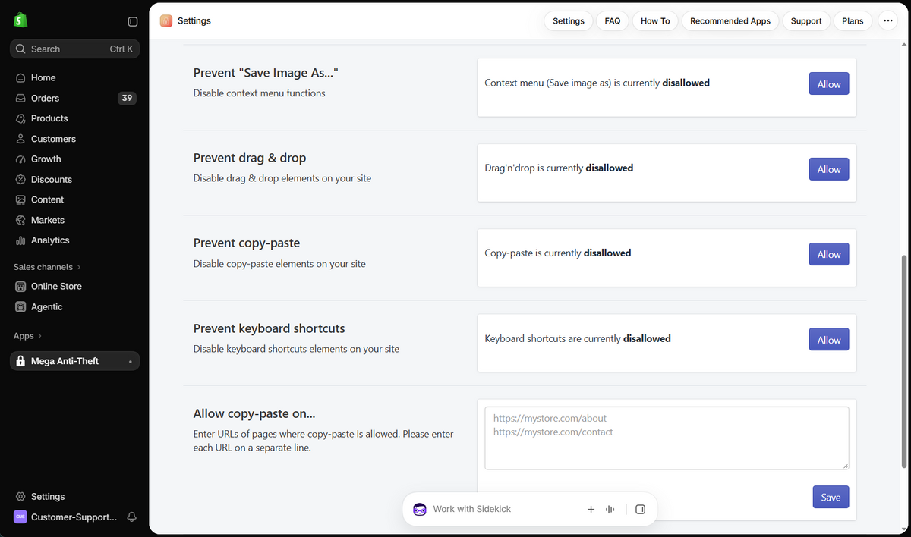This screenshot has height=537, width=911.
Task: Open the three-dots more actions menu
Action: 888,21
